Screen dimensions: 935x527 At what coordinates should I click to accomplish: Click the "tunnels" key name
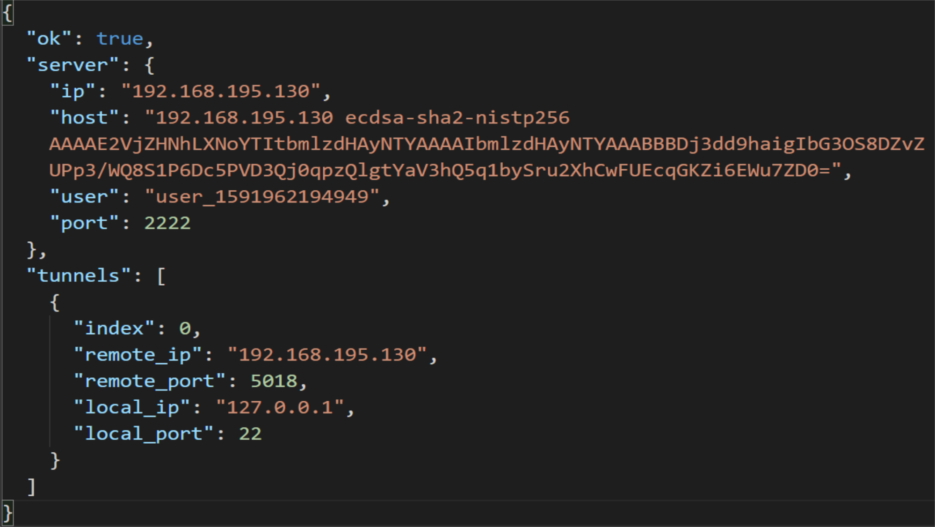(78, 276)
